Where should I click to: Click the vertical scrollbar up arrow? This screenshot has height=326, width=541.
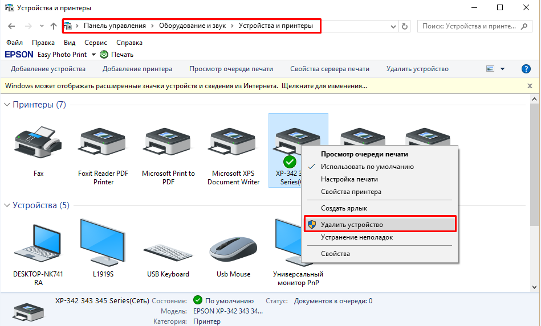pyautogui.click(x=535, y=99)
